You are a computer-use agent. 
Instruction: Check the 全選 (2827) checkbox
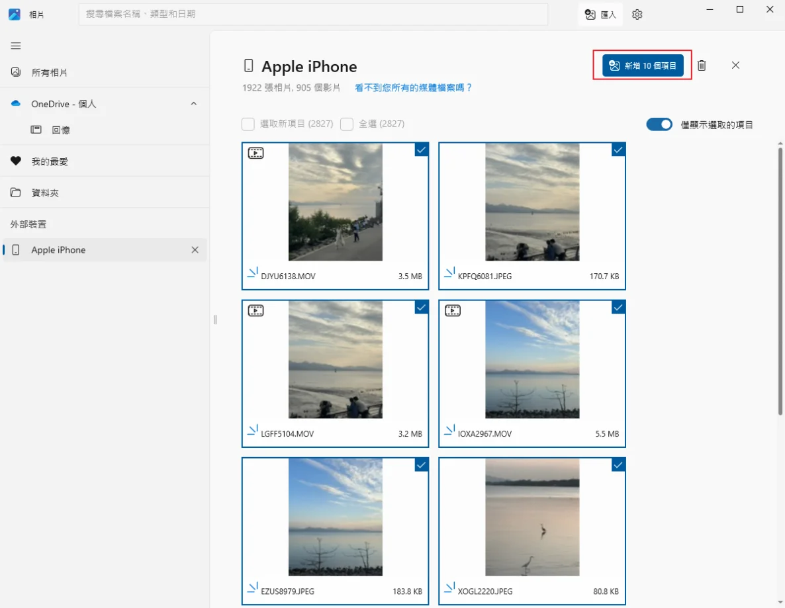(x=346, y=124)
